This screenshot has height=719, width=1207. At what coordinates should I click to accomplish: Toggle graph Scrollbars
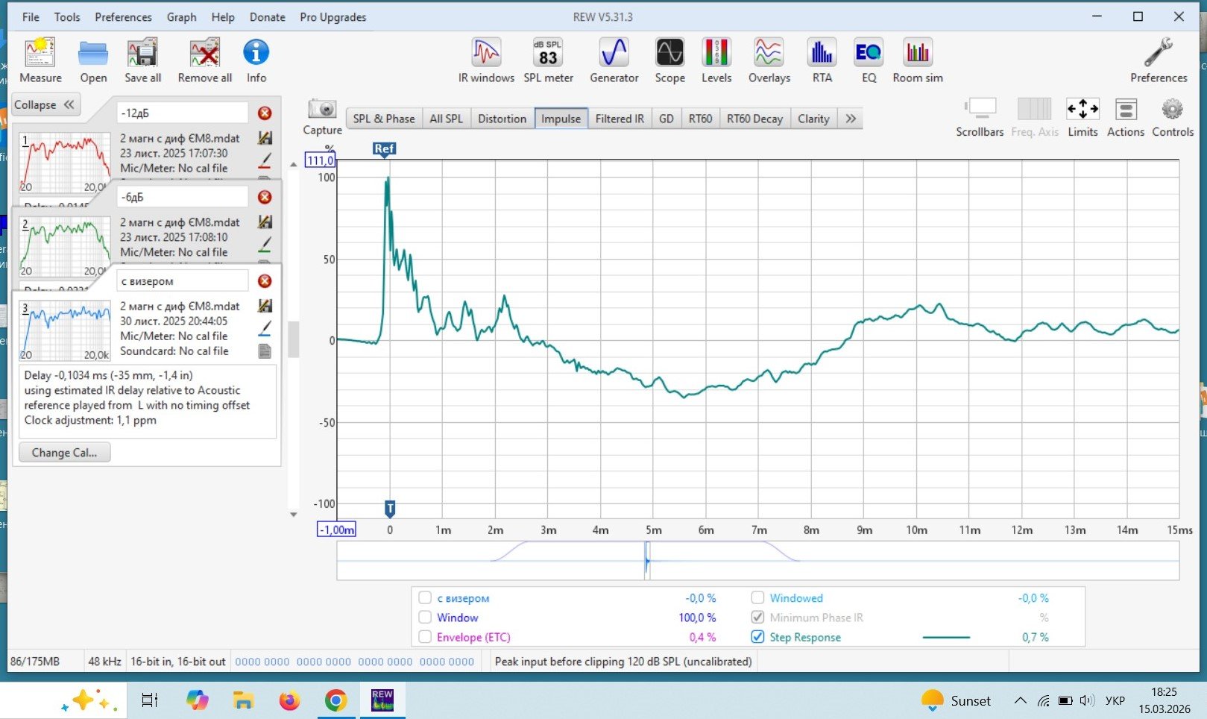tap(980, 118)
